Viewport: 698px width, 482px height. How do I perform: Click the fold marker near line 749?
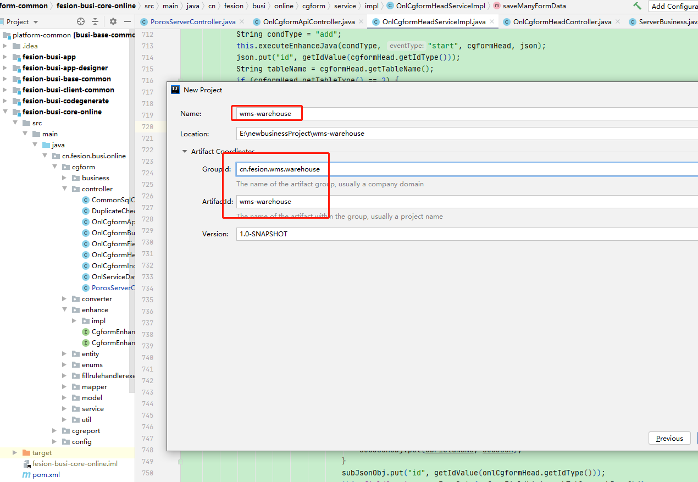[180, 462]
